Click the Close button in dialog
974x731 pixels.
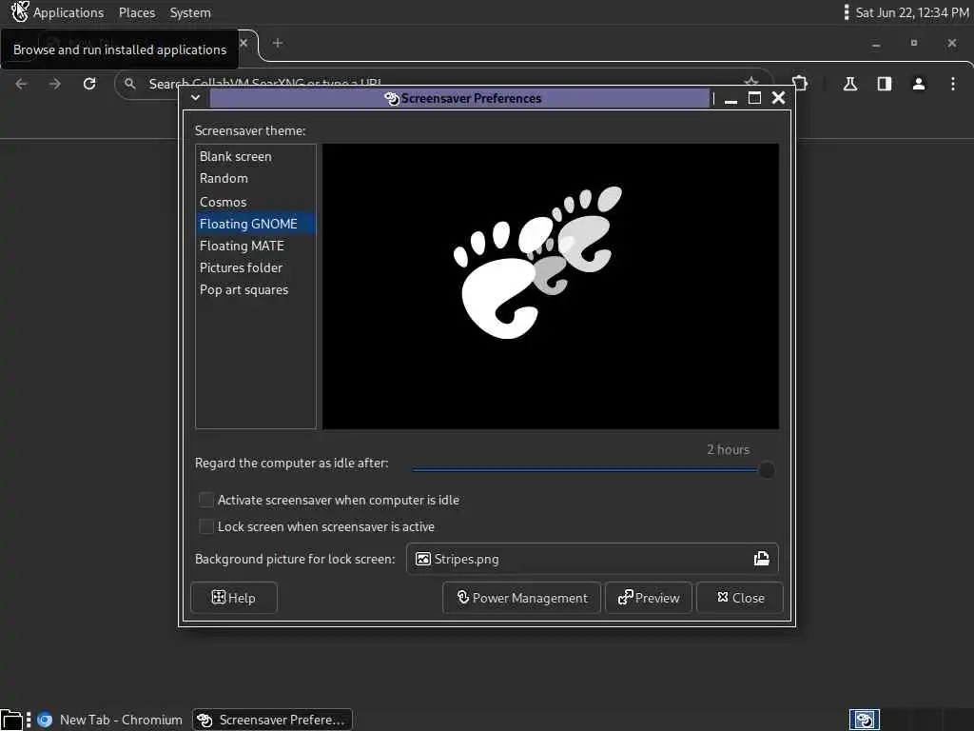740,598
